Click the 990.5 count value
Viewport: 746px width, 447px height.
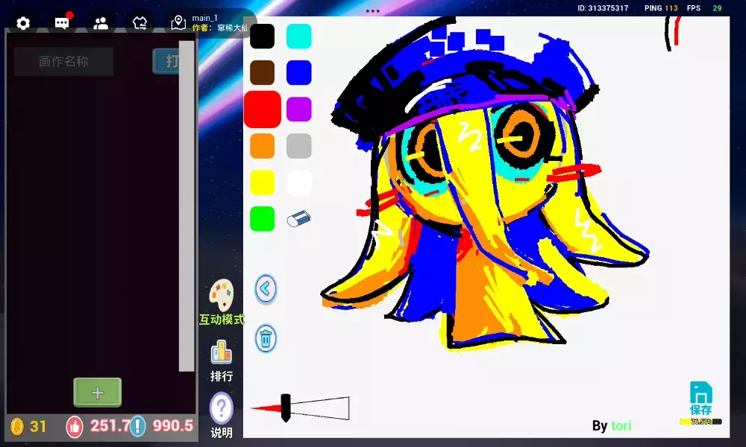173,425
